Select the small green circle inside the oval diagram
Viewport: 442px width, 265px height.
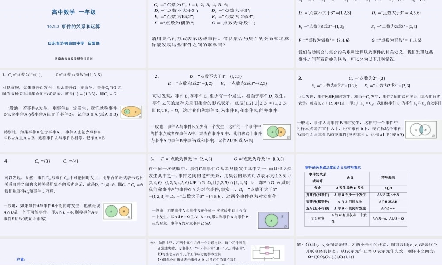(x=126, y=112)
